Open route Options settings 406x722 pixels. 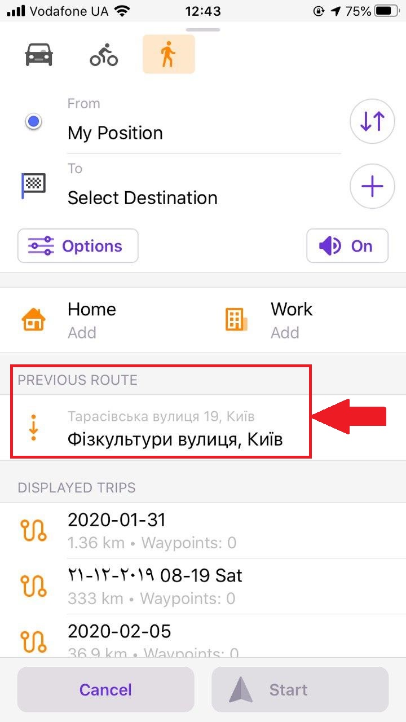(x=78, y=246)
